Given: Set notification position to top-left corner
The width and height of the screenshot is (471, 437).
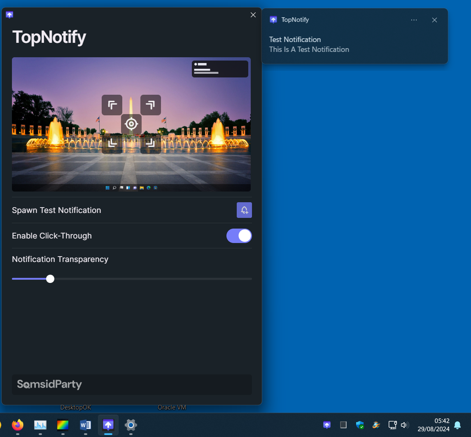Looking at the screenshot, I should [x=112, y=105].
